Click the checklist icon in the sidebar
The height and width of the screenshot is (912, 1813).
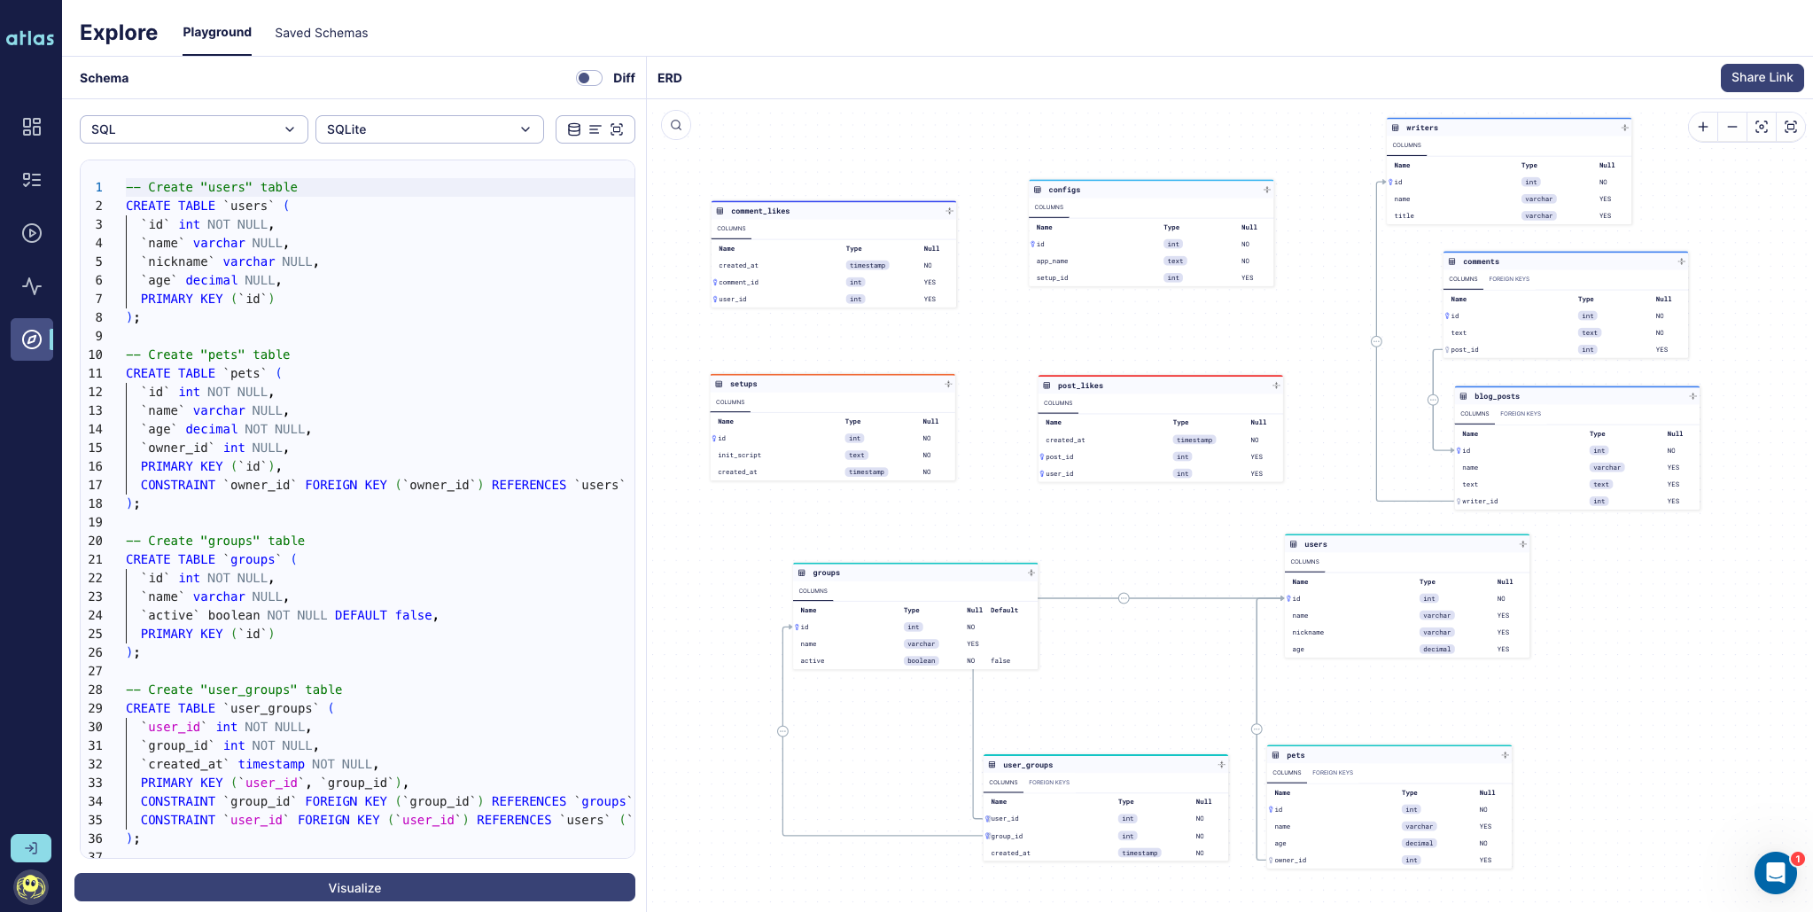(32, 180)
